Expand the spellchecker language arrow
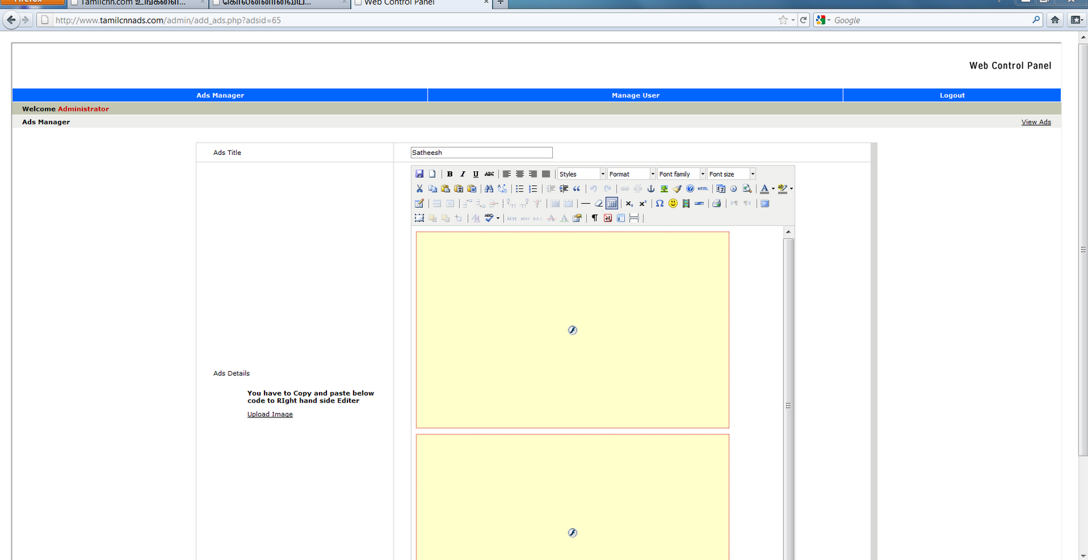The image size is (1088, 560). [x=498, y=218]
